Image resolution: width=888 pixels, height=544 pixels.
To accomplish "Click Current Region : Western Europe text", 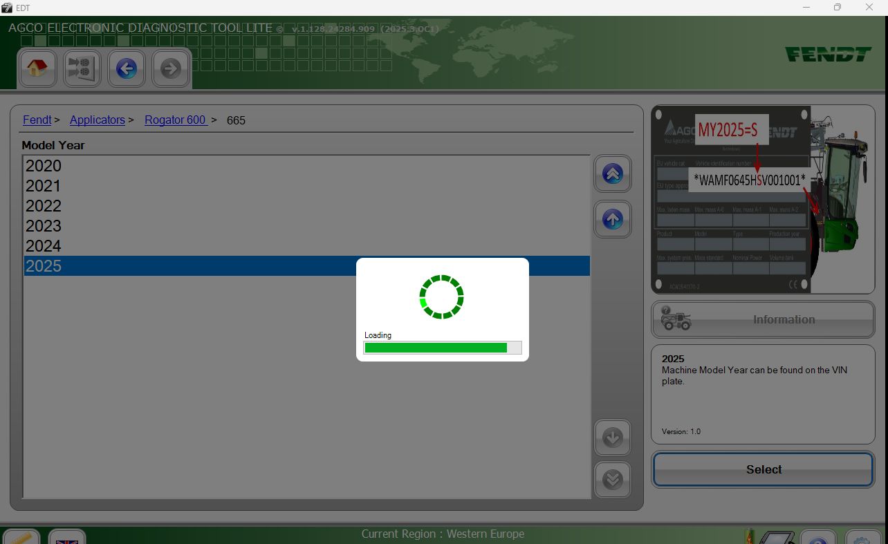I will click(443, 534).
